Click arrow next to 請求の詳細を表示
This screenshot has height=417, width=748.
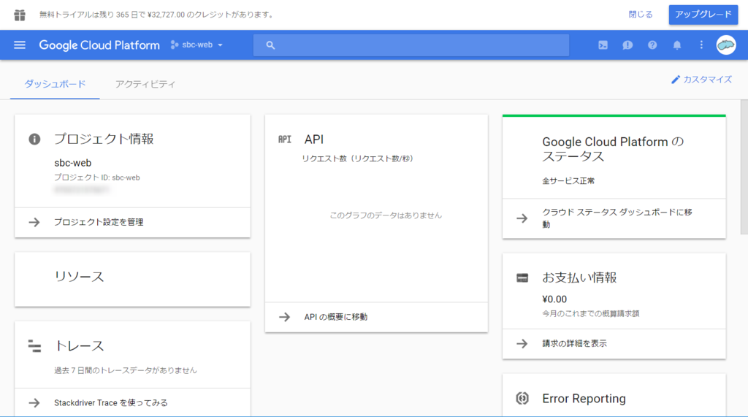[522, 343]
